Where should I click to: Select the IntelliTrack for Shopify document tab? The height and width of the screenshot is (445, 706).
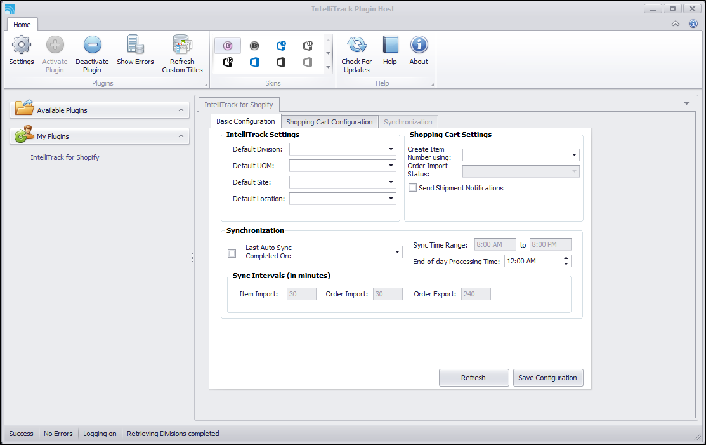pyautogui.click(x=239, y=105)
